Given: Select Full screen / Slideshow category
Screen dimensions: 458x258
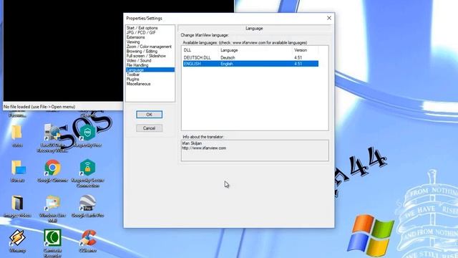Looking at the screenshot, I should pos(146,56).
